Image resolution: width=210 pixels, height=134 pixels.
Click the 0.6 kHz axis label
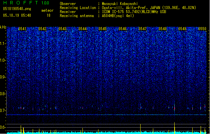tap(3, 127)
